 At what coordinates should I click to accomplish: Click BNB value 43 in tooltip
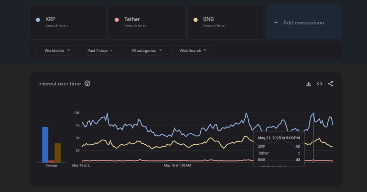pyautogui.click(x=298, y=160)
